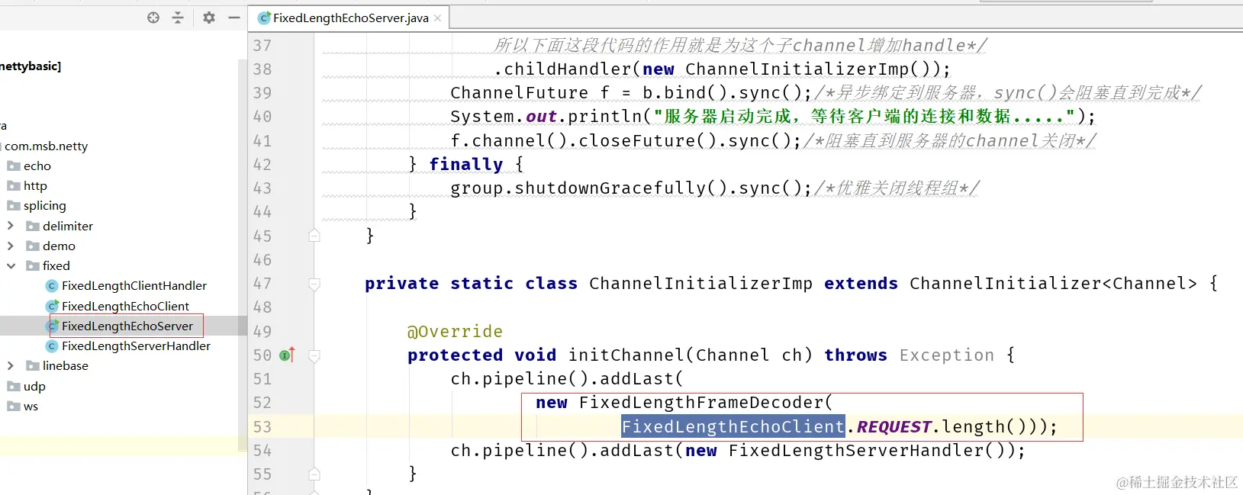This screenshot has height=495, width=1243.
Task: Click the collapse all icon in project toolbar
Action: [x=178, y=18]
